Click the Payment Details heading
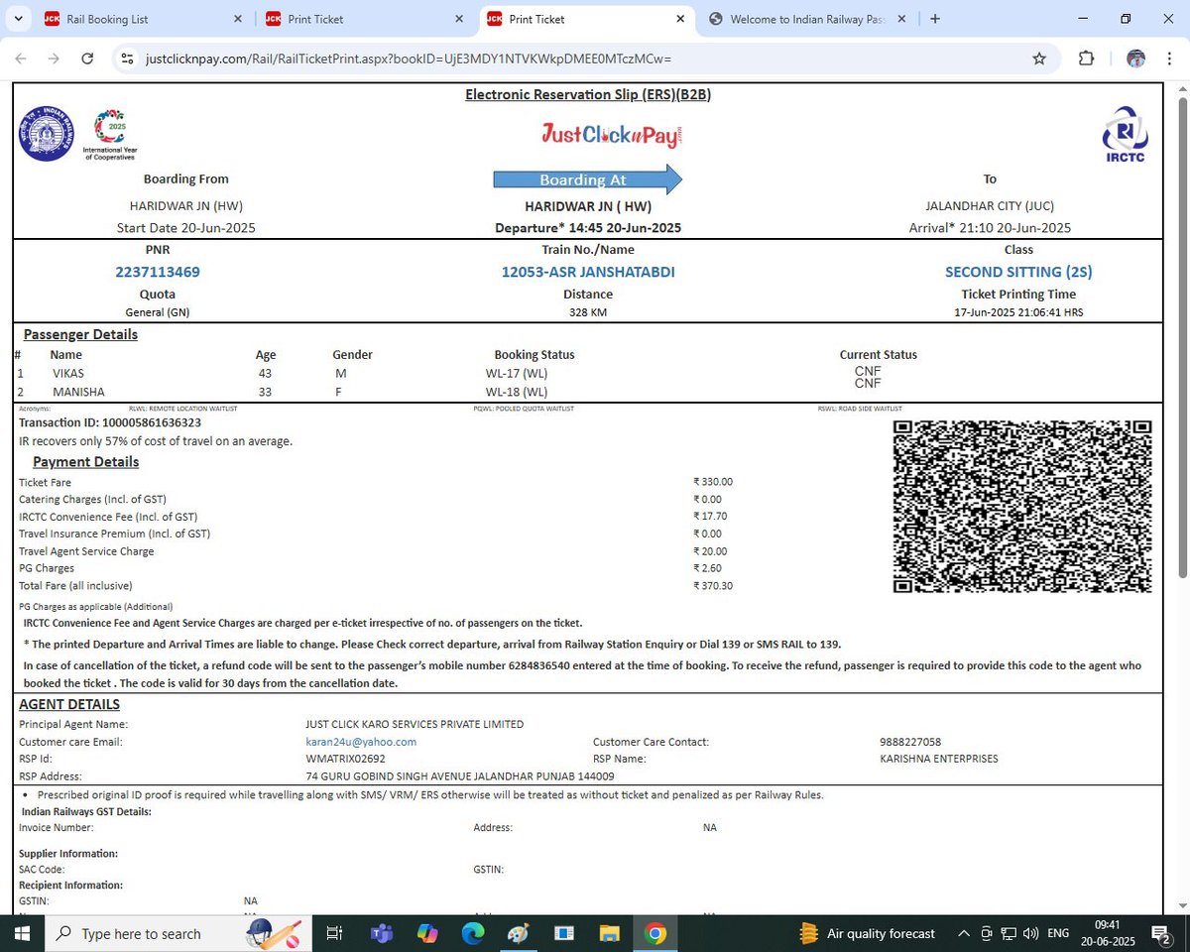The image size is (1190, 952). coord(85,462)
